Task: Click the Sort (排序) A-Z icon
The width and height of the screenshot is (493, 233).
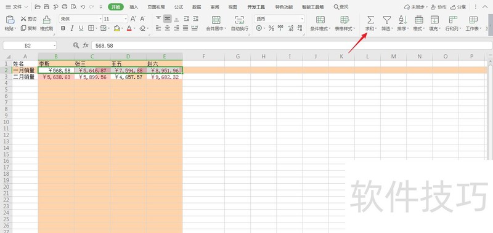Action: tap(403, 20)
